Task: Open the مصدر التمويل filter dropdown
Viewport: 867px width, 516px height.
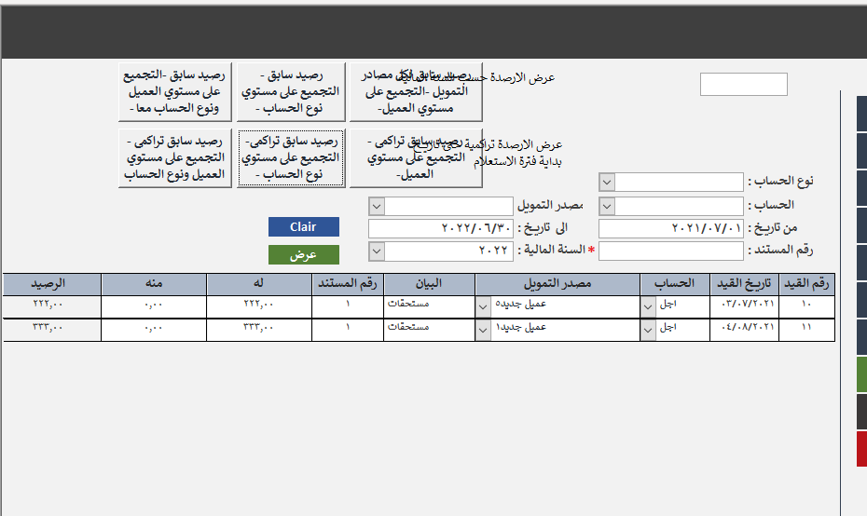Action: pyautogui.click(x=377, y=206)
